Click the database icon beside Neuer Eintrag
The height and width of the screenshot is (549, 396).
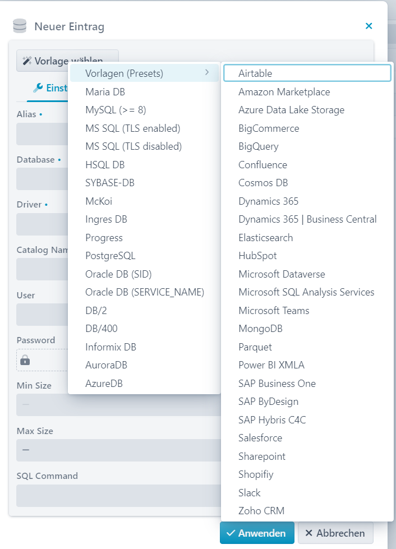click(x=20, y=26)
